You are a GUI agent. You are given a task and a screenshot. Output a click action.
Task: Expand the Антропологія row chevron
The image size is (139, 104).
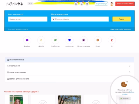[x=130, y=66]
